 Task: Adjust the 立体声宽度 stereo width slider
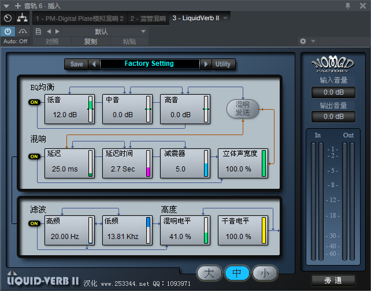pyautogui.click(x=264, y=163)
